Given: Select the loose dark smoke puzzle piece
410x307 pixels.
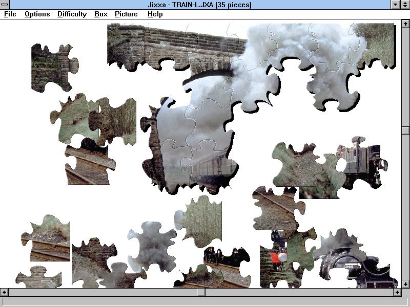Looking at the screenshot, I should point(152,247).
